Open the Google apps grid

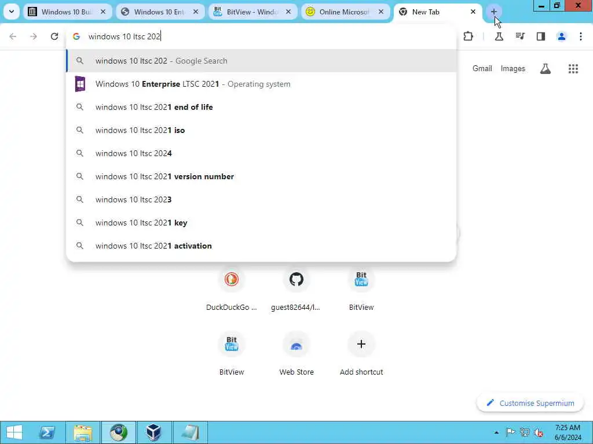pos(573,68)
